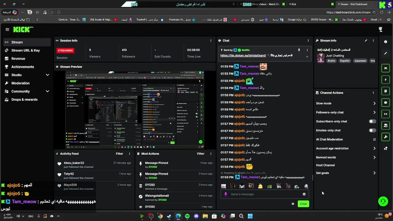
Task: Expand Set goals options
Action: point(374,173)
